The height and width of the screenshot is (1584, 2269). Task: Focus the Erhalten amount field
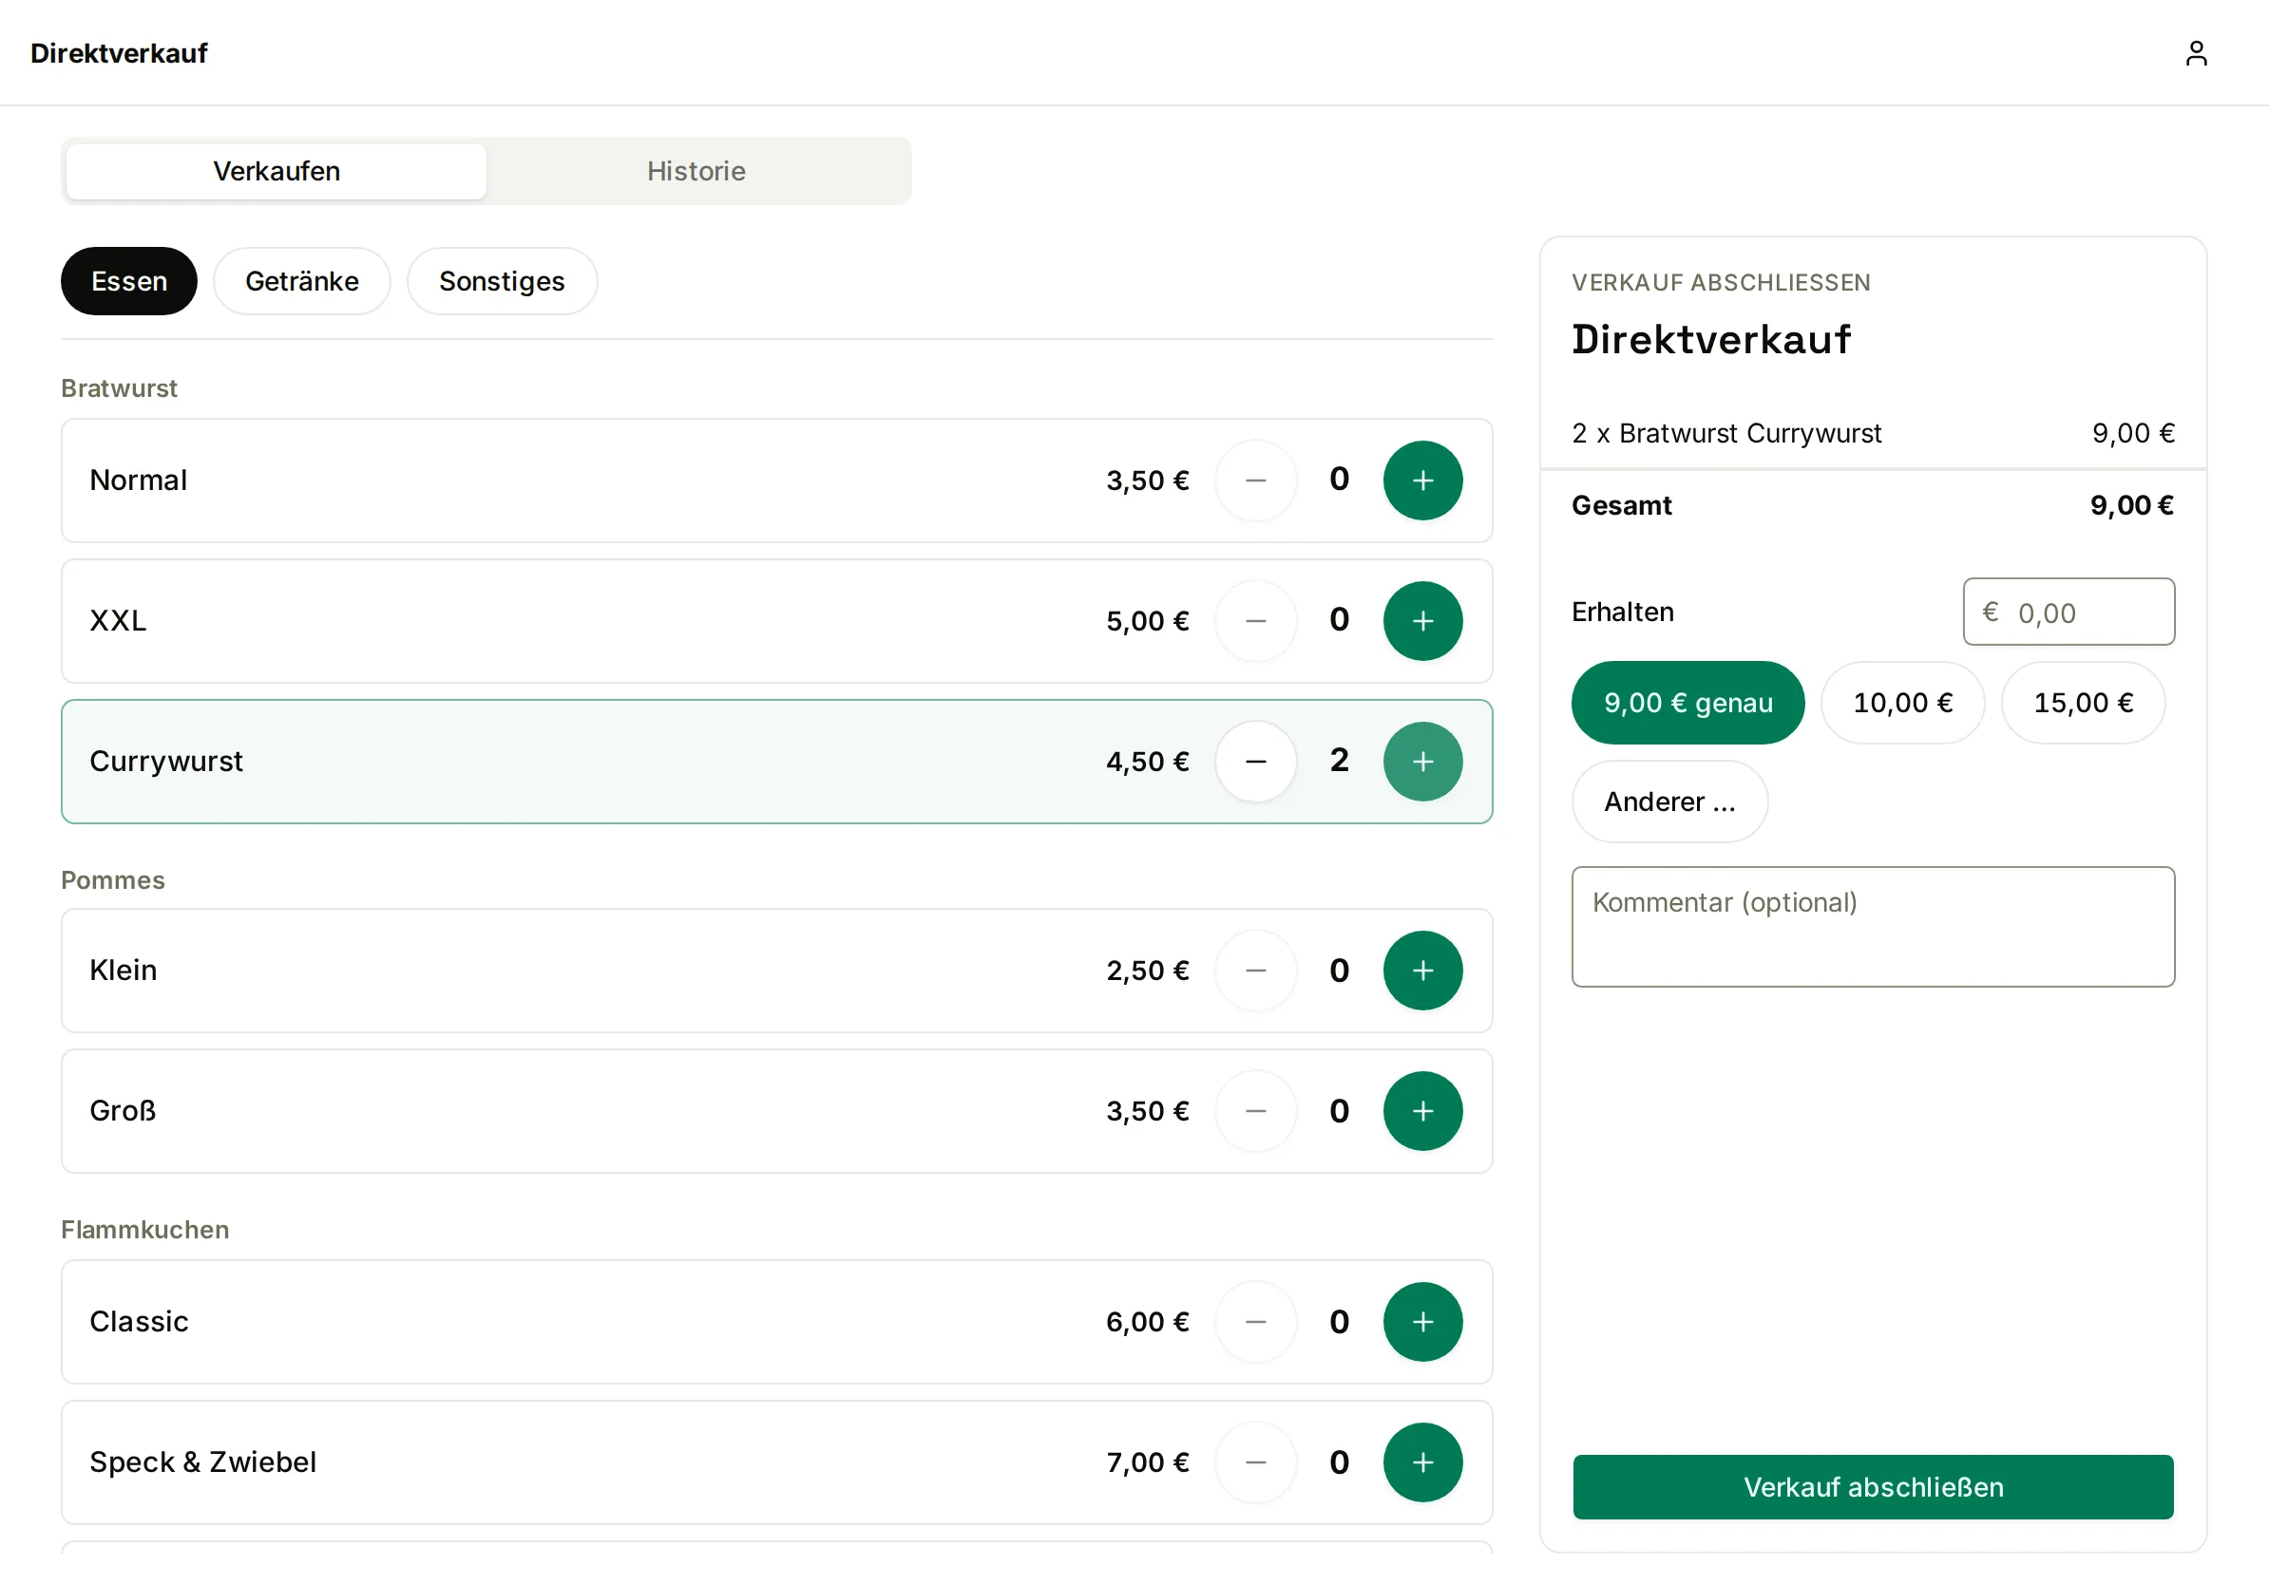click(2069, 612)
